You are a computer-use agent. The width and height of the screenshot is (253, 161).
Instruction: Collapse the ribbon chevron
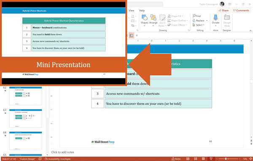coord(250,31)
